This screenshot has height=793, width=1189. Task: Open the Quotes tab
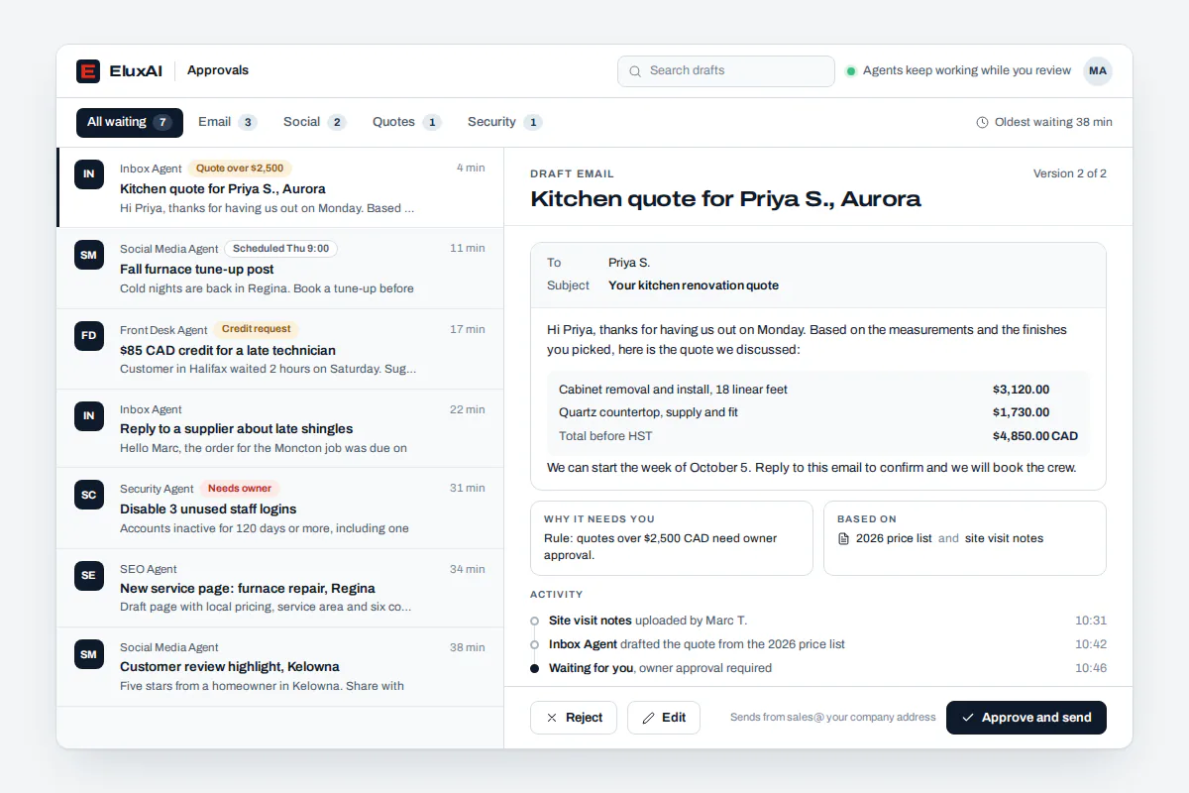pos(406,123)
